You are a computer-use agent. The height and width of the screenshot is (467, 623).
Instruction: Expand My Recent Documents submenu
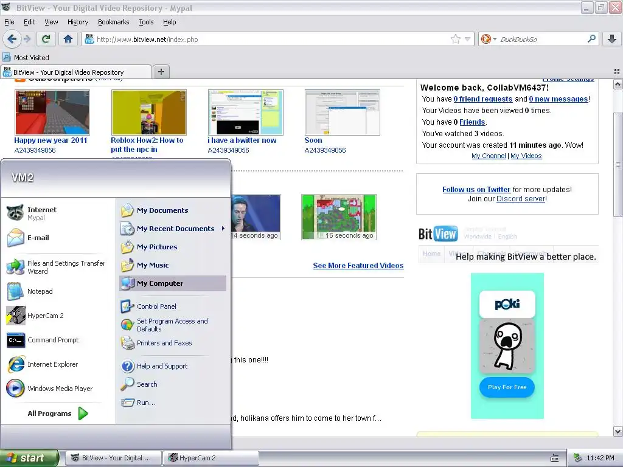172,229
